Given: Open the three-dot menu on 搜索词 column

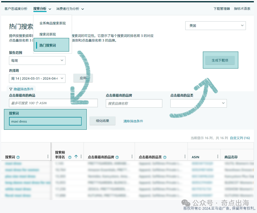Looking at the screenshot, I should point(48,157).
